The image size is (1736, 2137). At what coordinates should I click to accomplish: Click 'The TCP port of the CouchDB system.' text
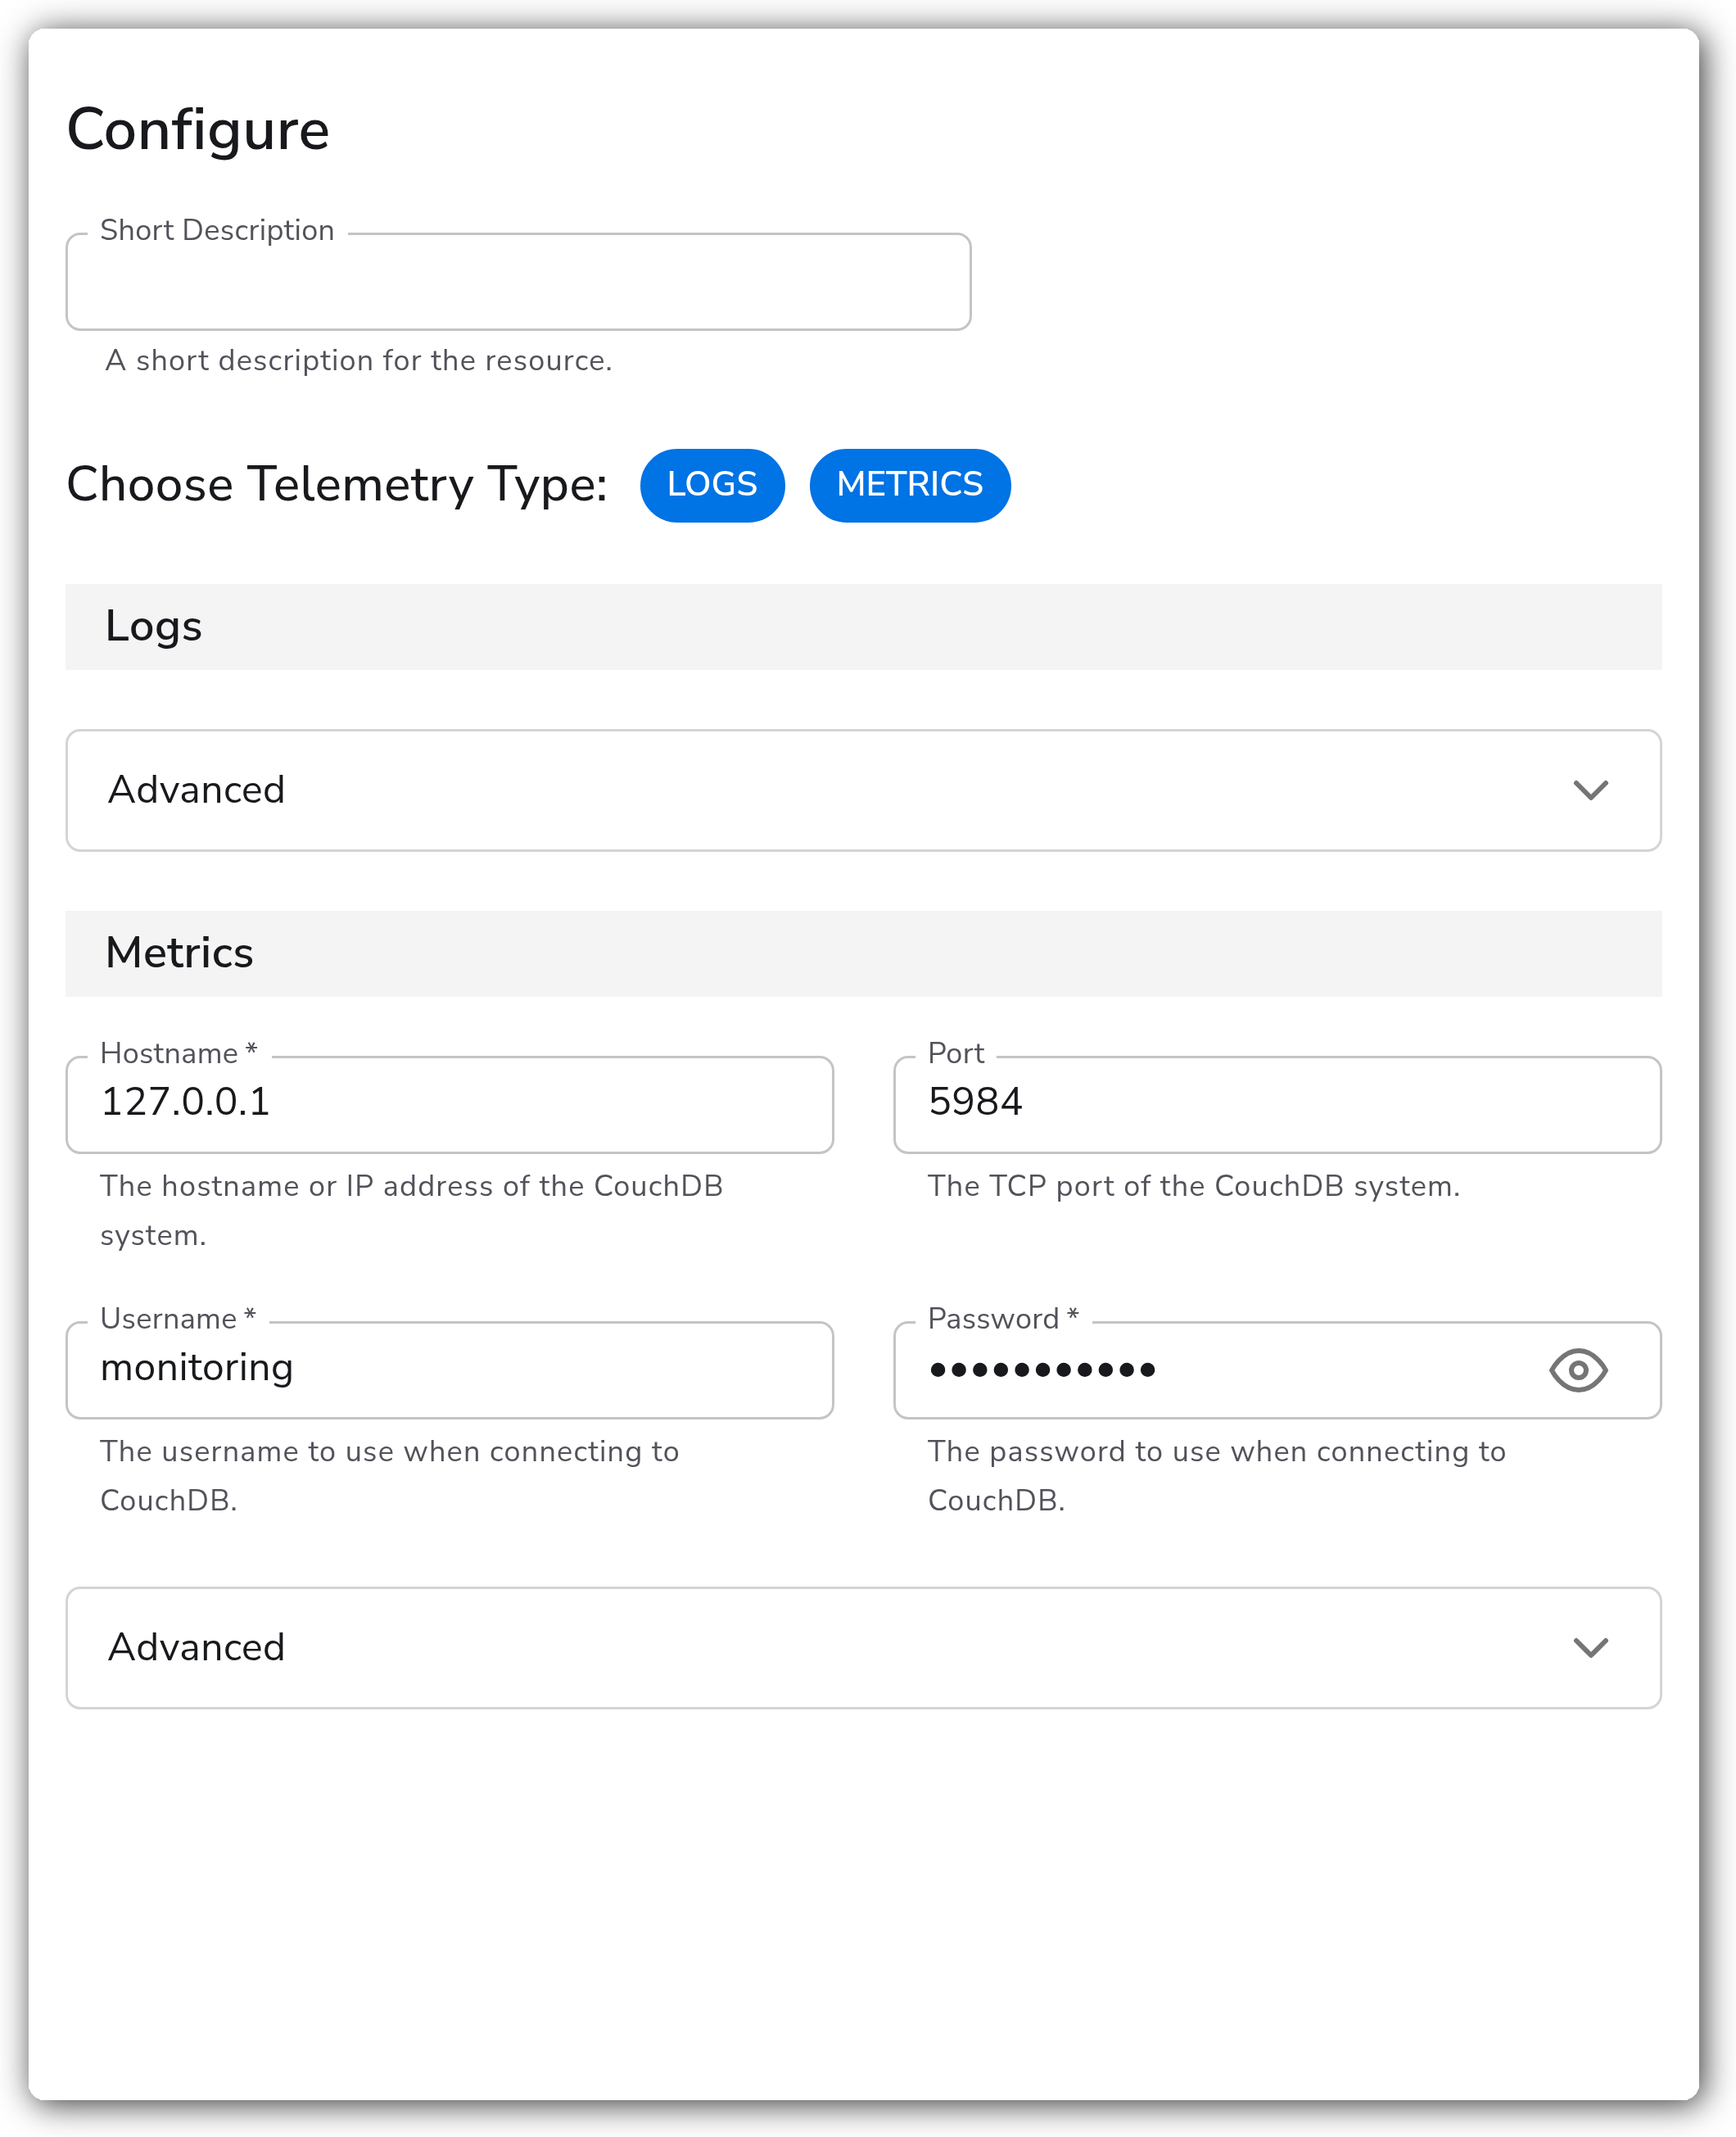[1194, 1186]
